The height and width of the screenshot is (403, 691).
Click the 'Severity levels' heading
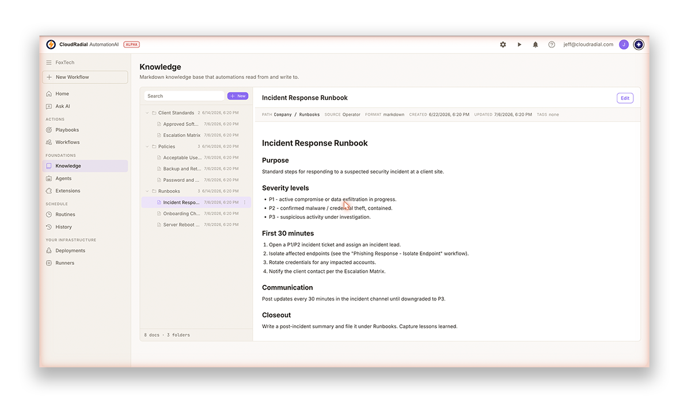286,188
